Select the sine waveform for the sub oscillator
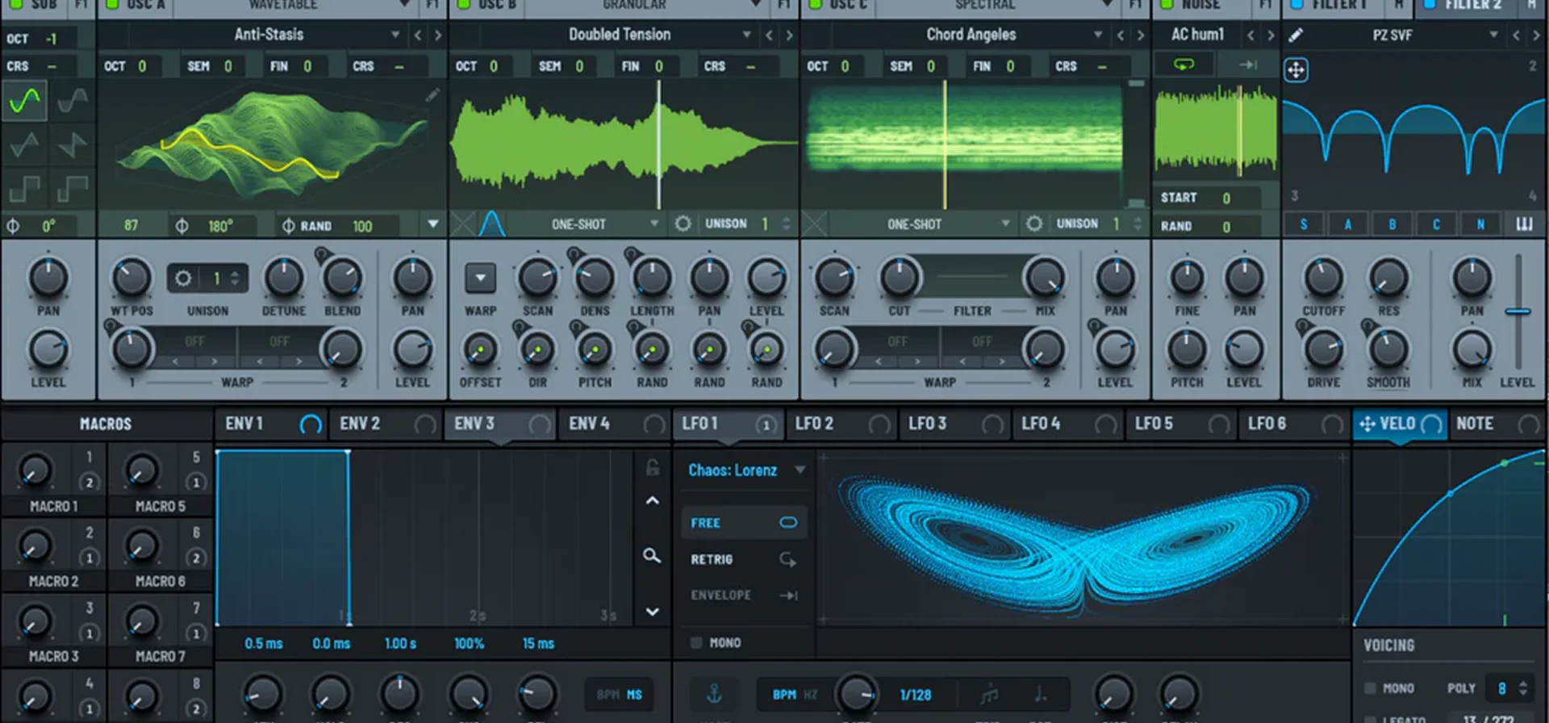The width and height of the screenshot is (1549, 723). (x=24, y=101)
